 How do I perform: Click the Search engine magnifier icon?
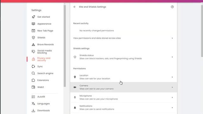click(33, 73)
